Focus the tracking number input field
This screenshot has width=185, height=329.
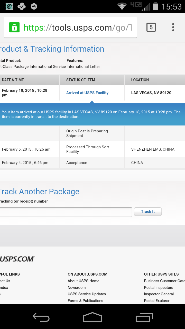tap(66, 212)
